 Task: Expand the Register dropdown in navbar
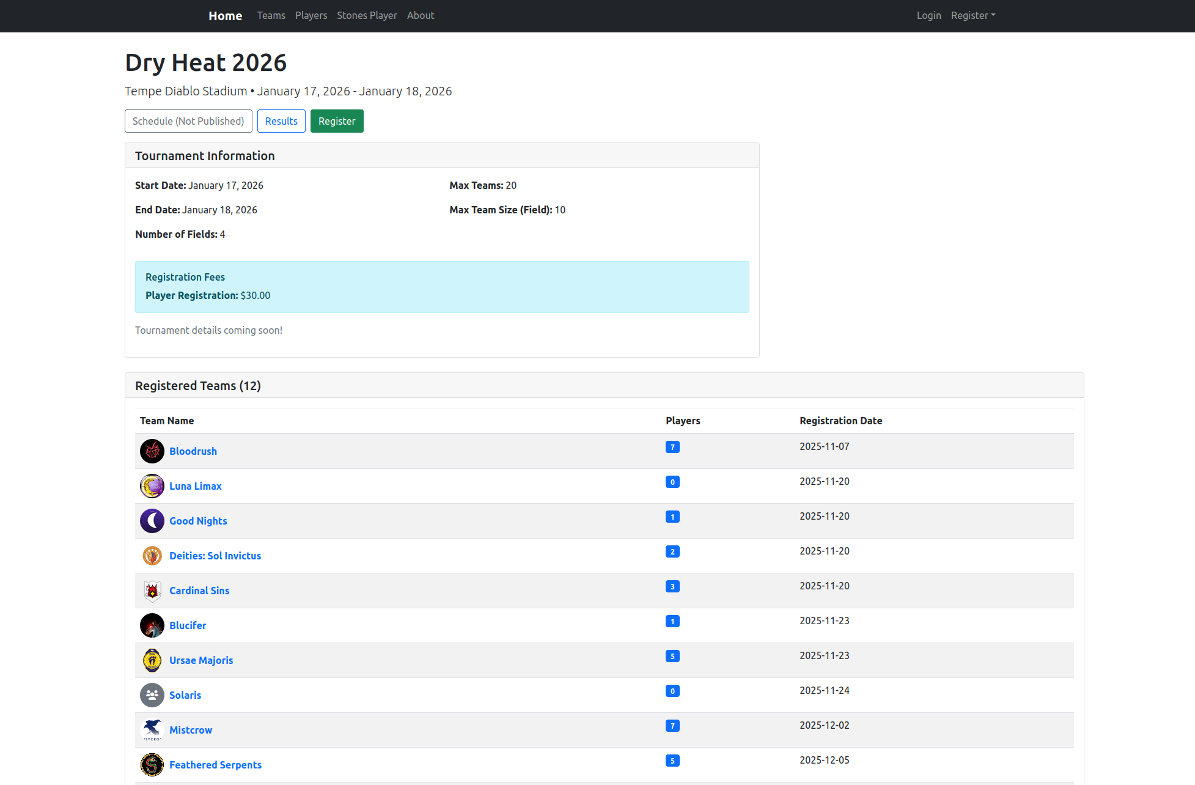click(973, 16)
